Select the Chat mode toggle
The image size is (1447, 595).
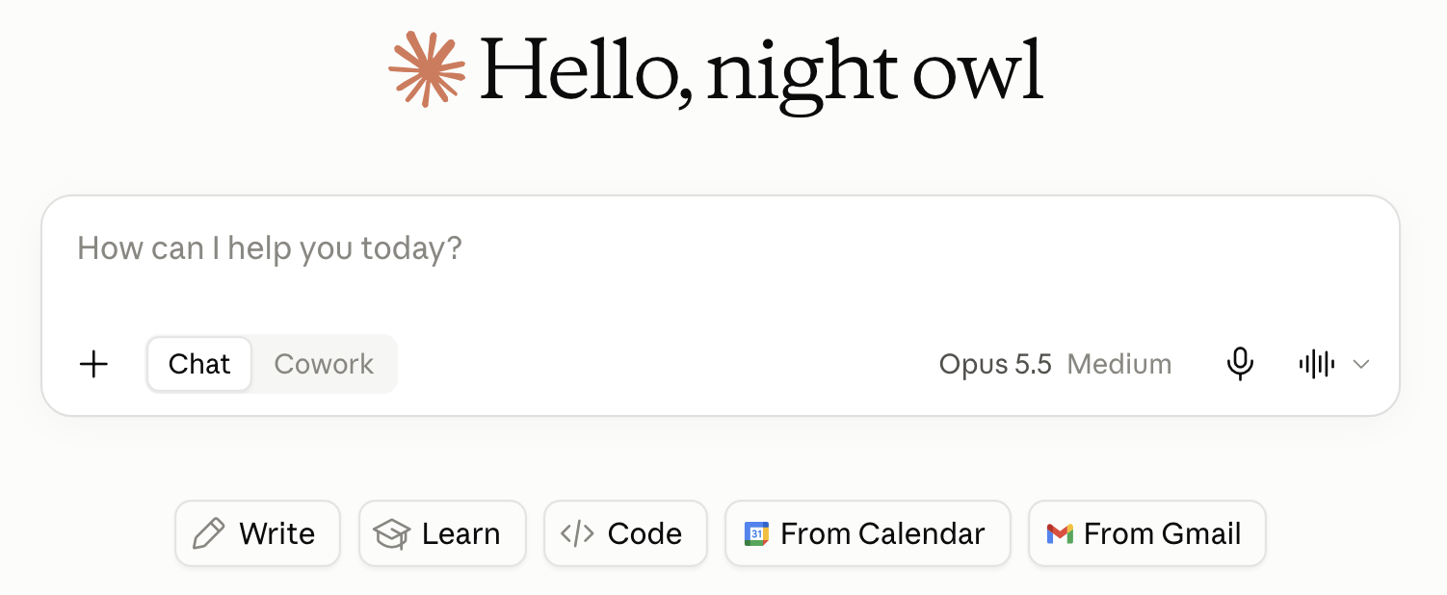pos(199,364)
